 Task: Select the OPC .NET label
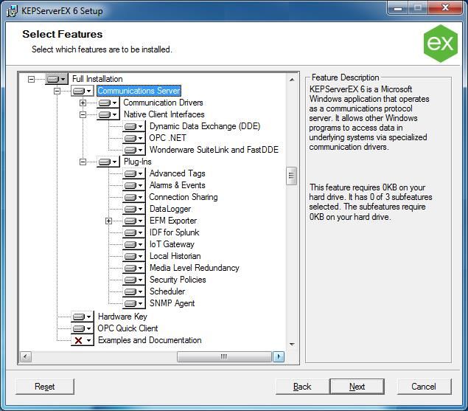pos(167,138)
